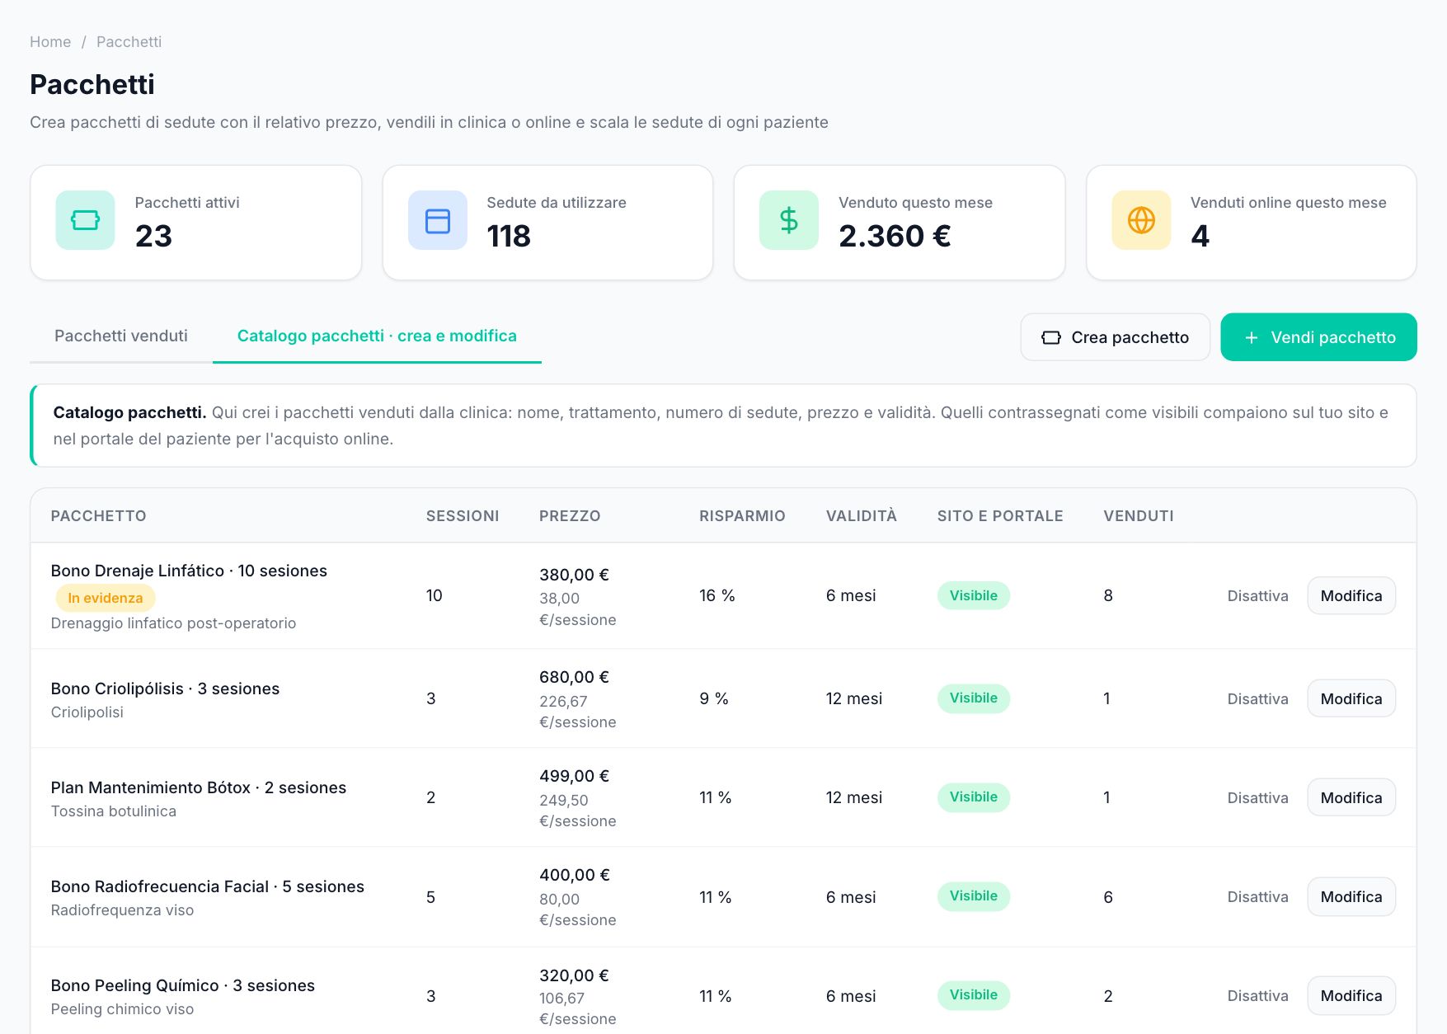Click the calendar icon in Sedute da utilizzare card
This screenshot has height=1034, width=1447.
point(437,220)
